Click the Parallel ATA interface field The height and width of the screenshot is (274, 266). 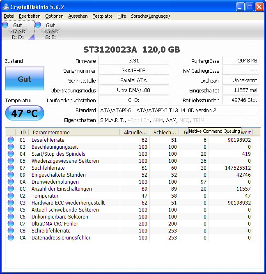[x=134, y=81]
